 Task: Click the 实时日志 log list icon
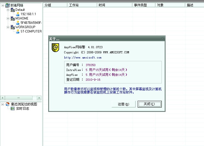tap(12, 108)
